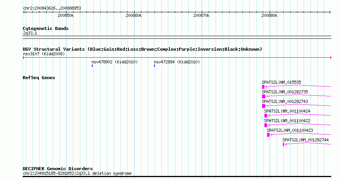Screen dimensions: 342x179
Task: Open the SPATS2L|NM_001100422 transcript label
Action: pos(287,121)
